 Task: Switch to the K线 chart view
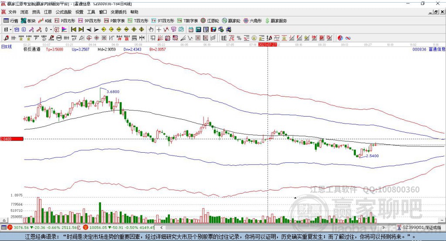[45, 21]
